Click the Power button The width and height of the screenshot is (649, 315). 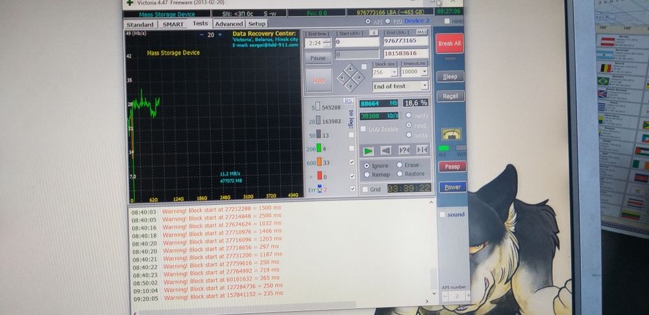click(452, 187)
